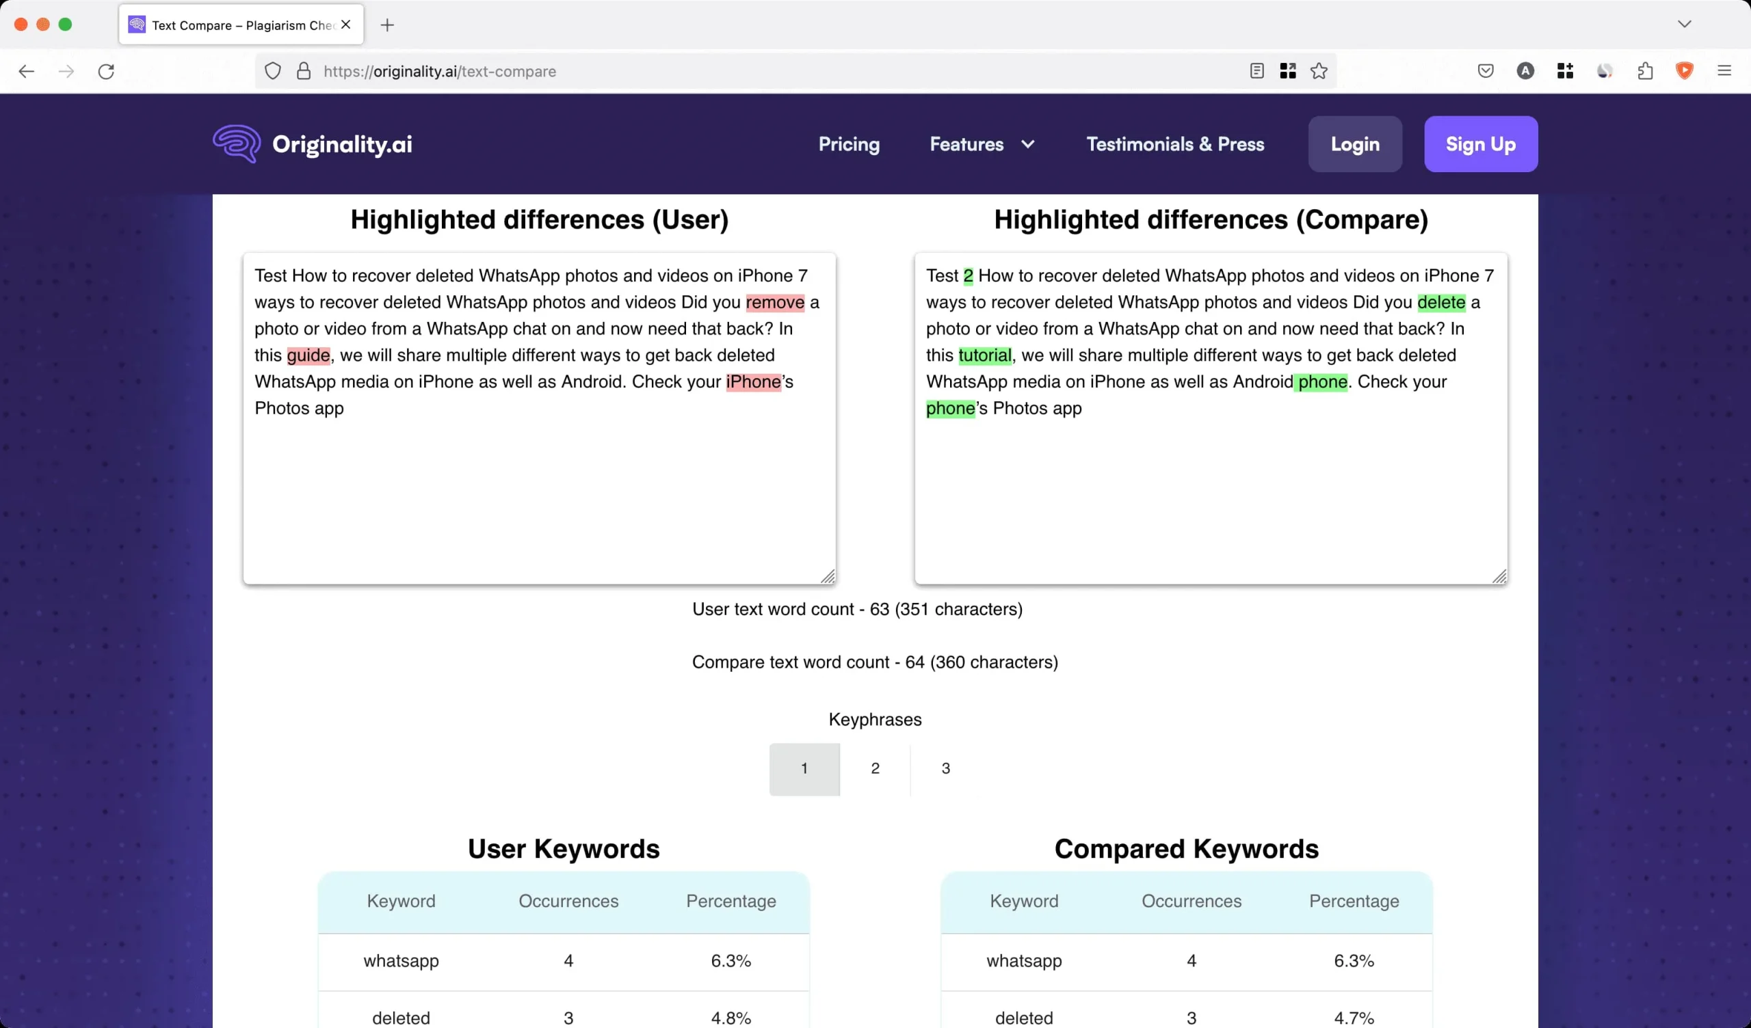Click the refresh/reload page icon
1751x1028 pixels.
(107, 71)
